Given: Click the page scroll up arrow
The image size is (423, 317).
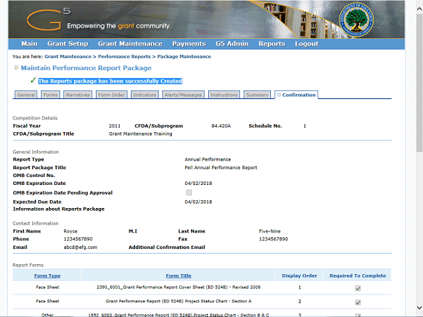Looking at the screenshot, I should coord(419,9).
